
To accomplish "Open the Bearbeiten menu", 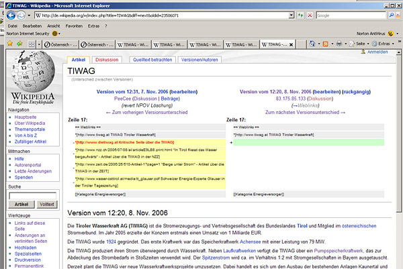I will point(32,26).
